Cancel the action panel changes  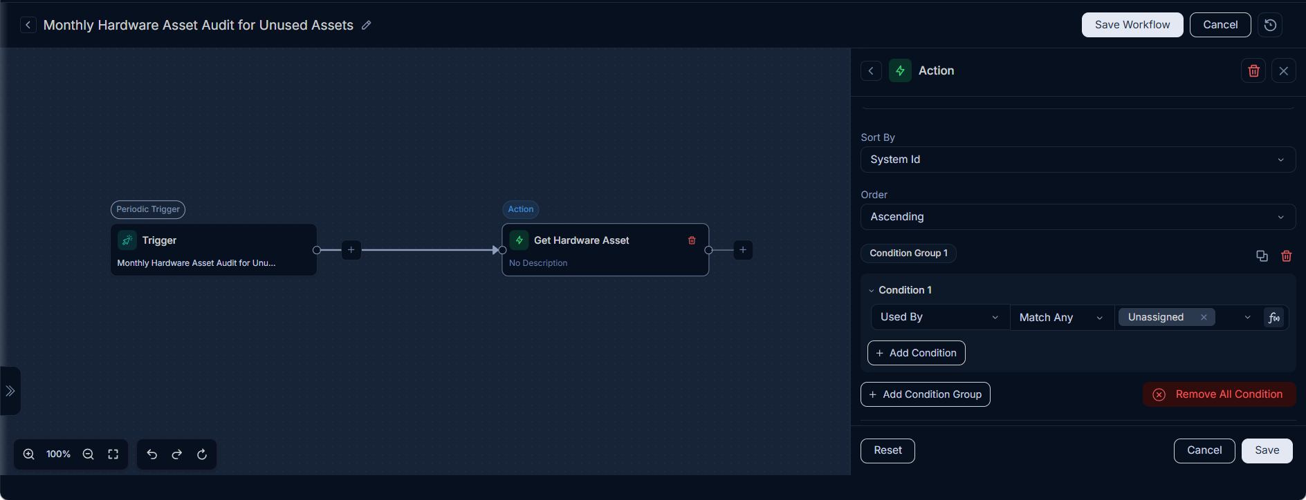coord(1204,450)
